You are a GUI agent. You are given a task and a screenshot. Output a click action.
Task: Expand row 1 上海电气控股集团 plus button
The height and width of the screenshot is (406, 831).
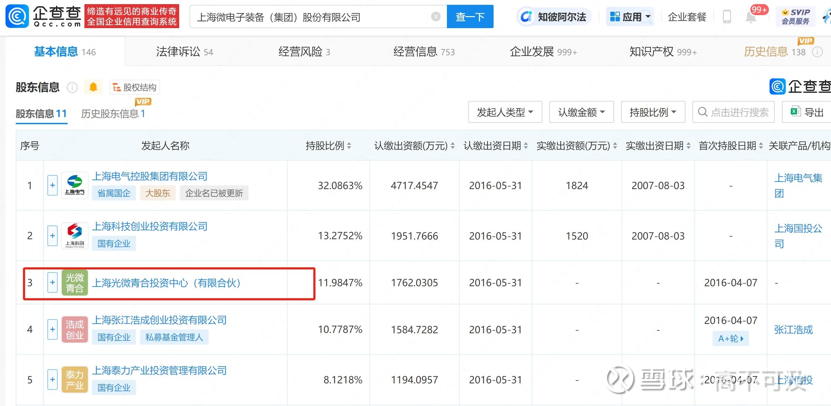pyautogui.click(x=53, y=185)
